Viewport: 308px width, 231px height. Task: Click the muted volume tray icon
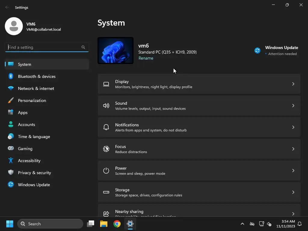tap(269, 224)
